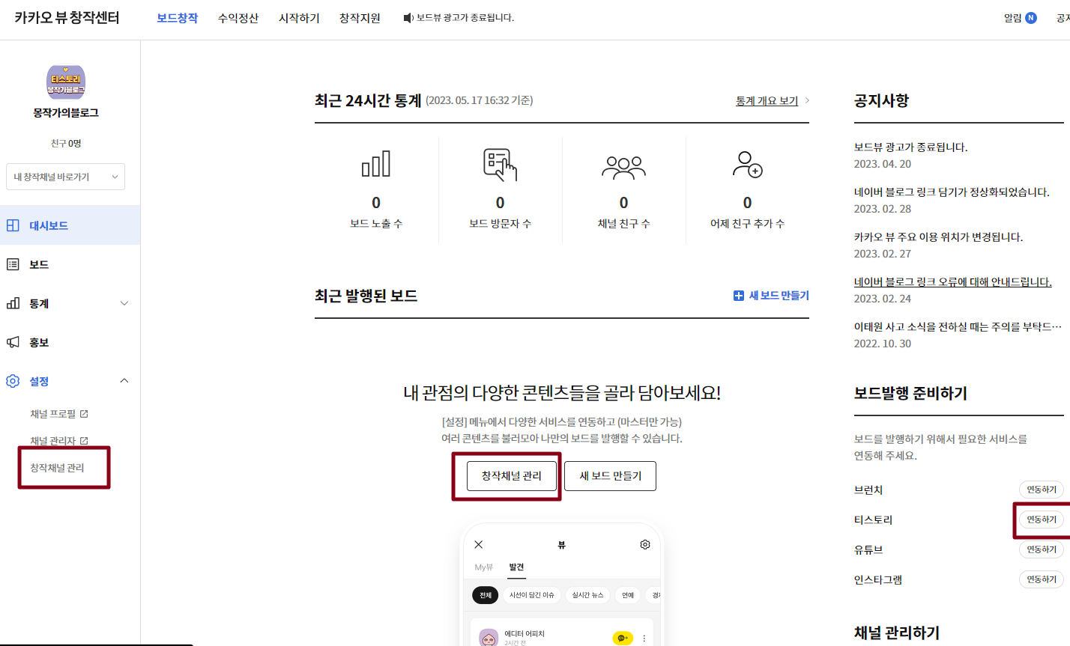
Task: Click the 보드 list icon in sidebar
Action: [13, 264]
